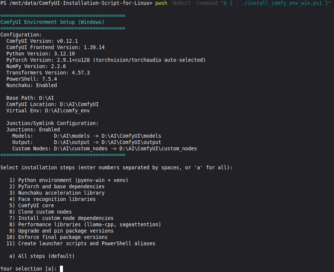This screenshot has width=334, height=272.
Task: Click the ComfyUI Environment Setup heading
Action: tap(52, 22)
